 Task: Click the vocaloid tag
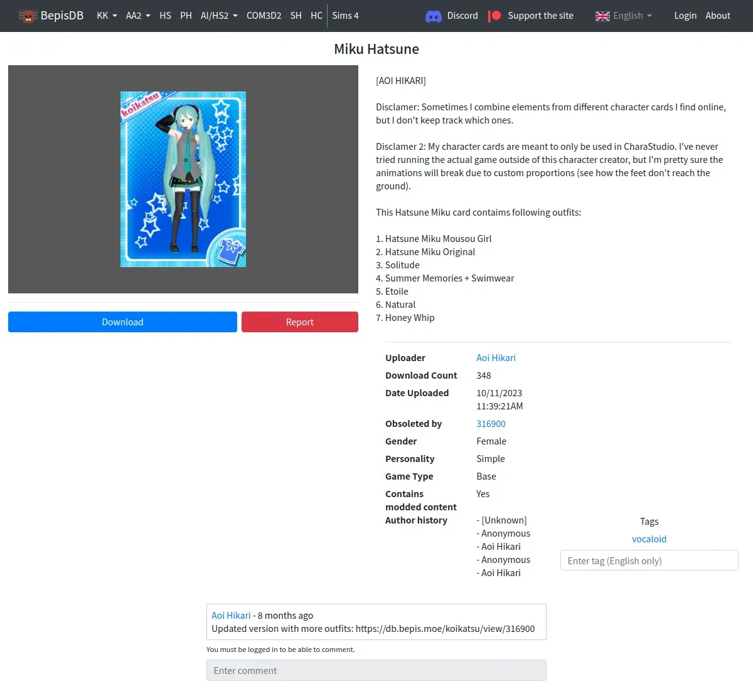649,539
